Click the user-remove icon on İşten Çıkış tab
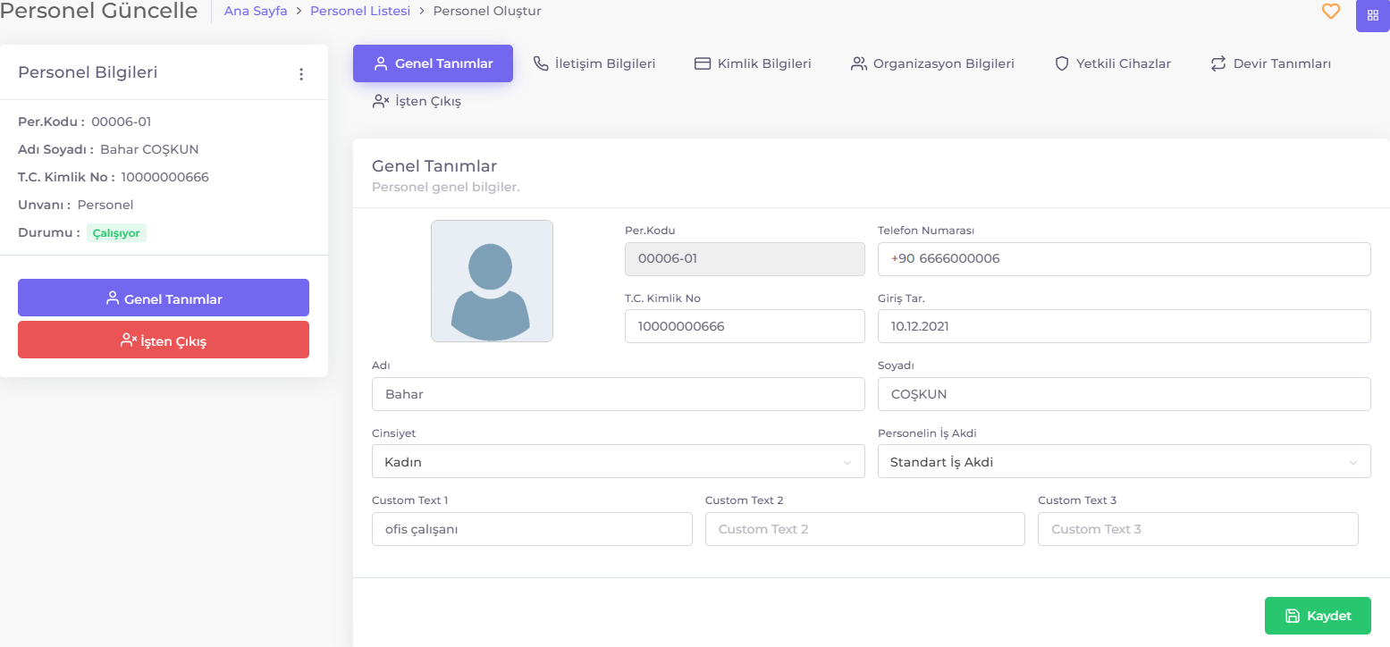 click(x=381, y=101)
